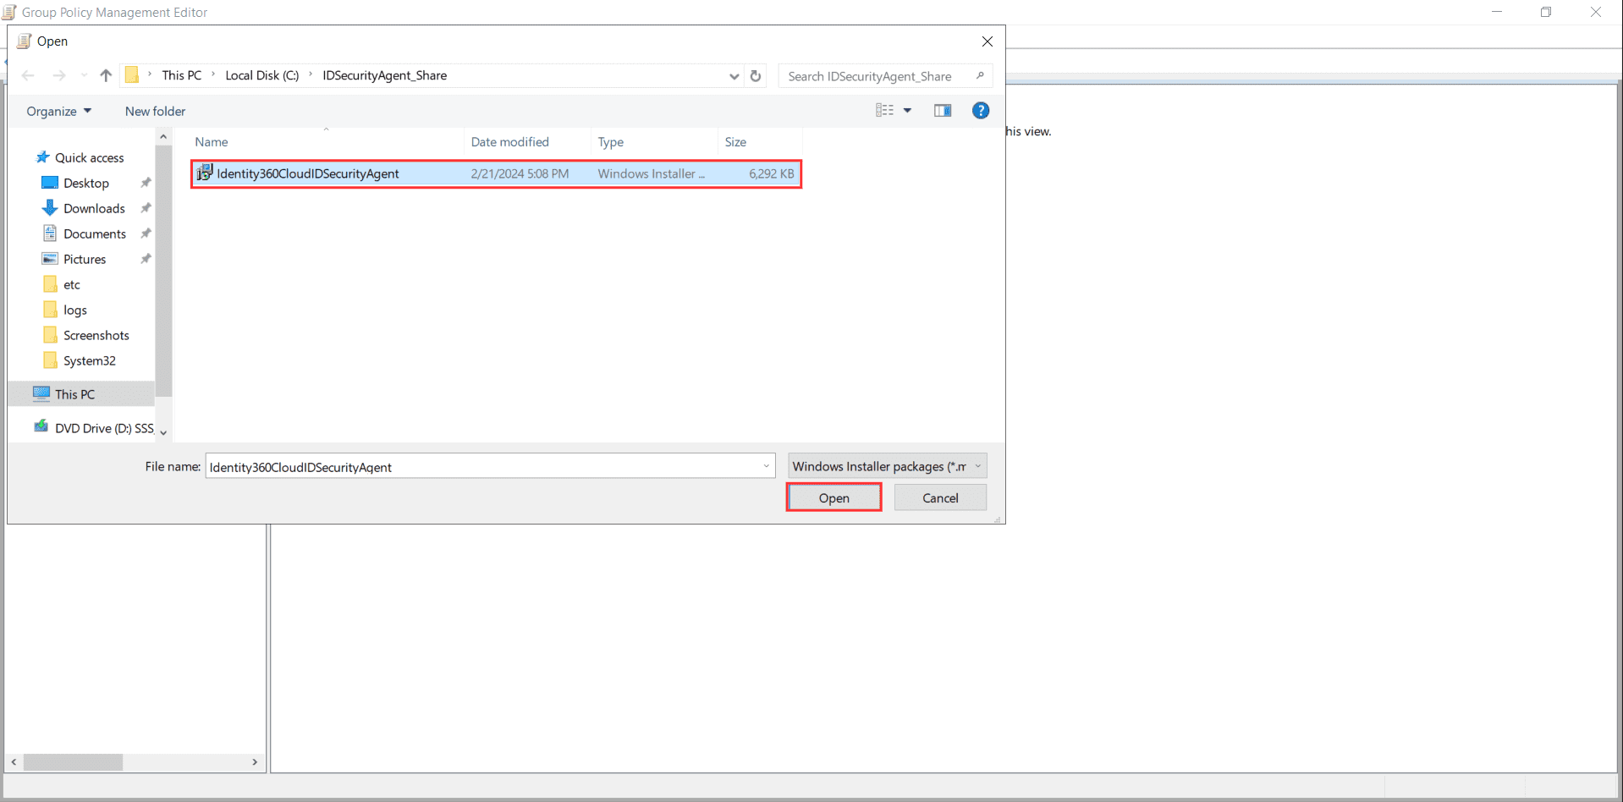Show the preview pane

(x=943, y=111)
